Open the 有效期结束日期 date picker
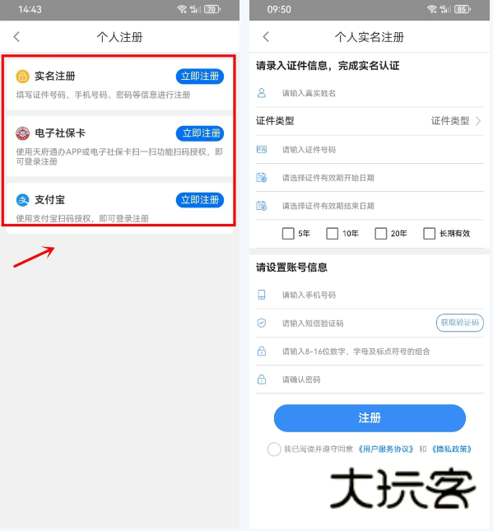 tap(370, 206)
